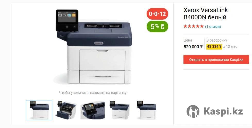Select the fourth printer thumbnail
This screenshot has width=252, height=128.
point(119,110)
